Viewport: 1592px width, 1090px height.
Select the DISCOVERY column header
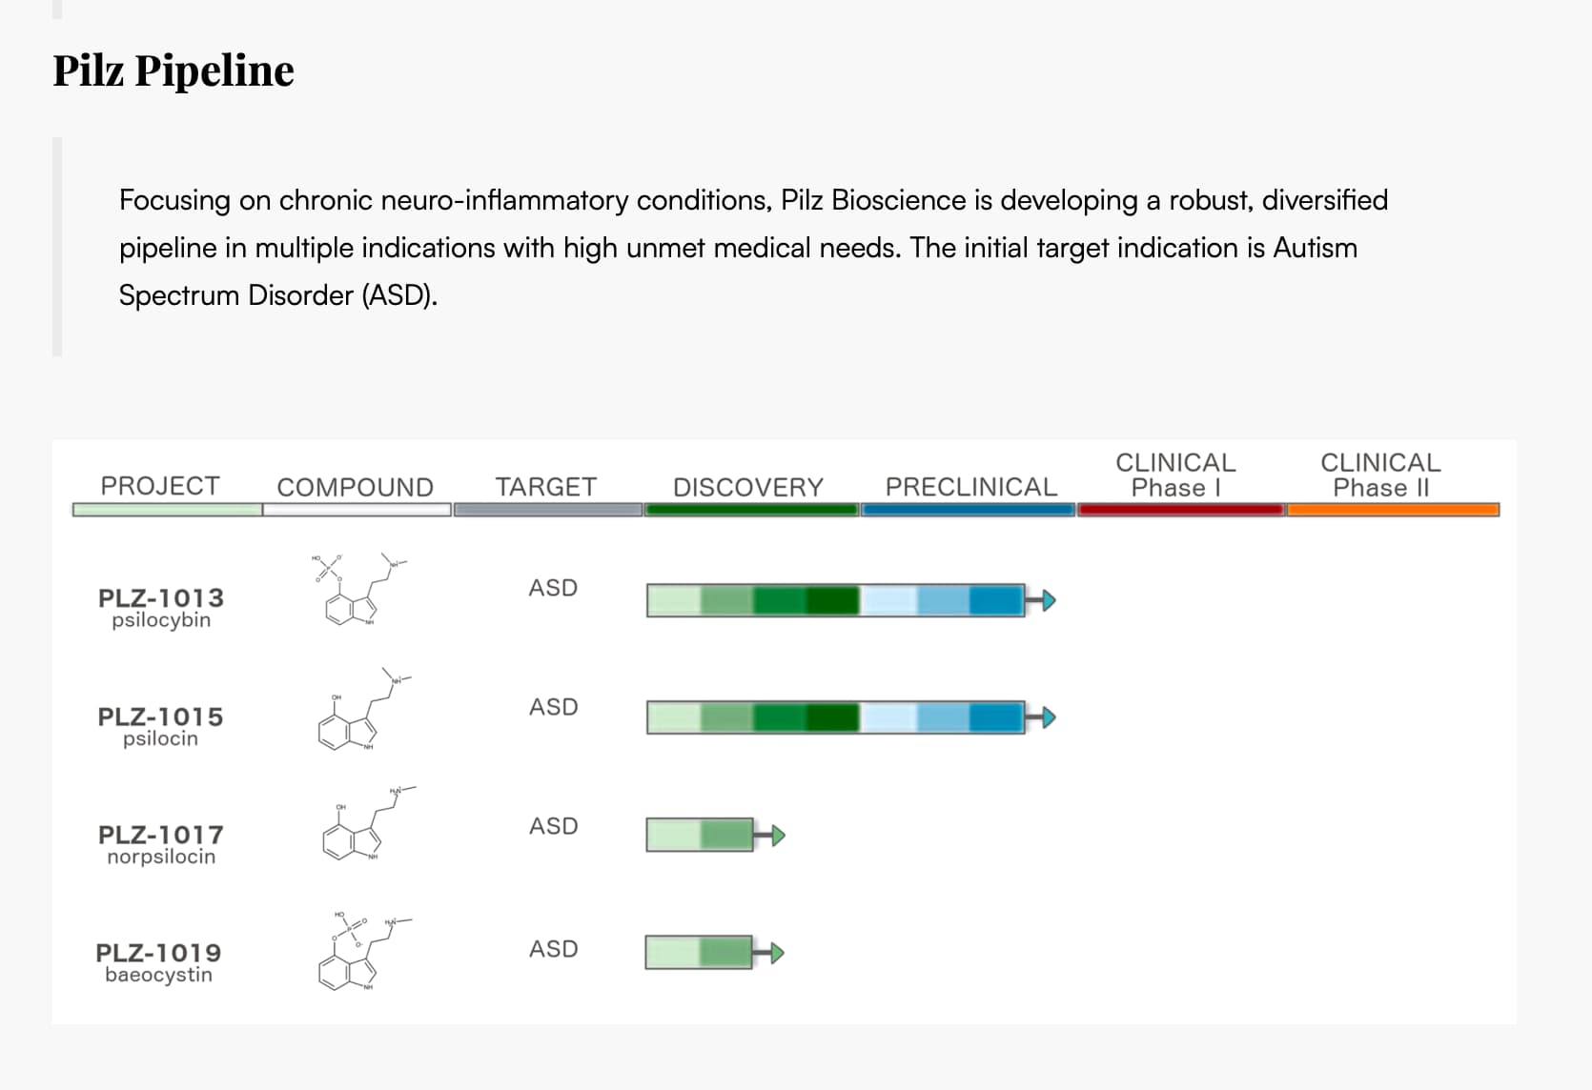(x=747, y=487)
